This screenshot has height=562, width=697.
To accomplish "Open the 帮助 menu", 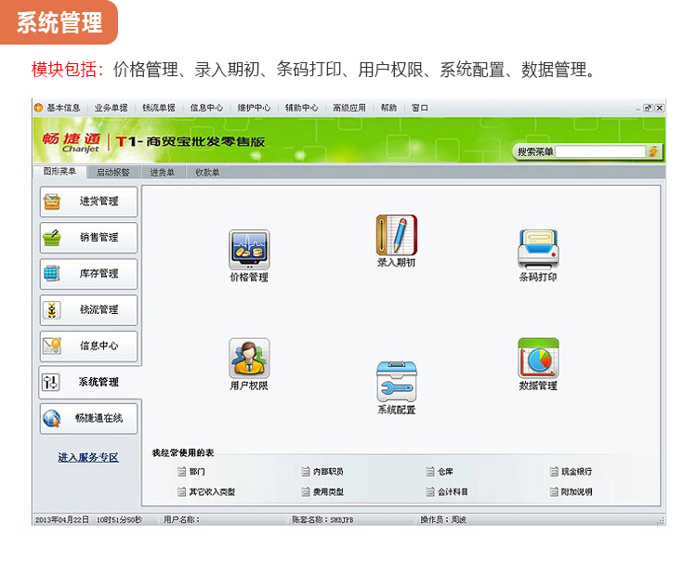I will 388,108.
